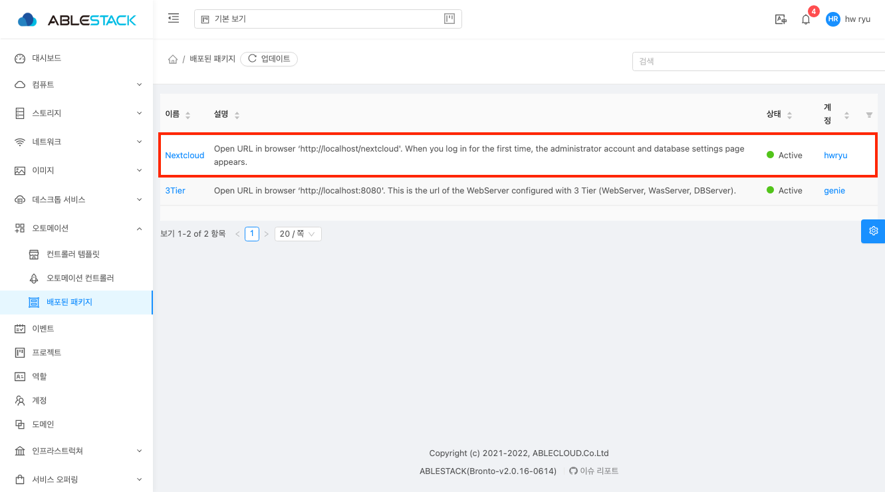
Task: Open 이벤트 from the sidebar
Action: [x=76, y=328]
